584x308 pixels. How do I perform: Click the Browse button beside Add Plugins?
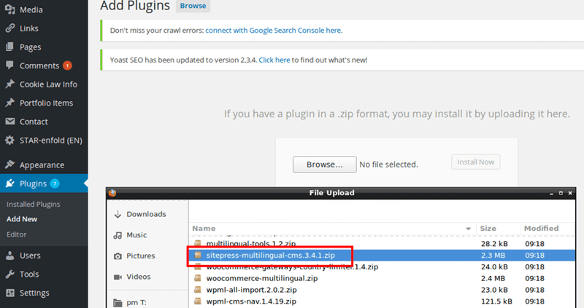point(193,6)
